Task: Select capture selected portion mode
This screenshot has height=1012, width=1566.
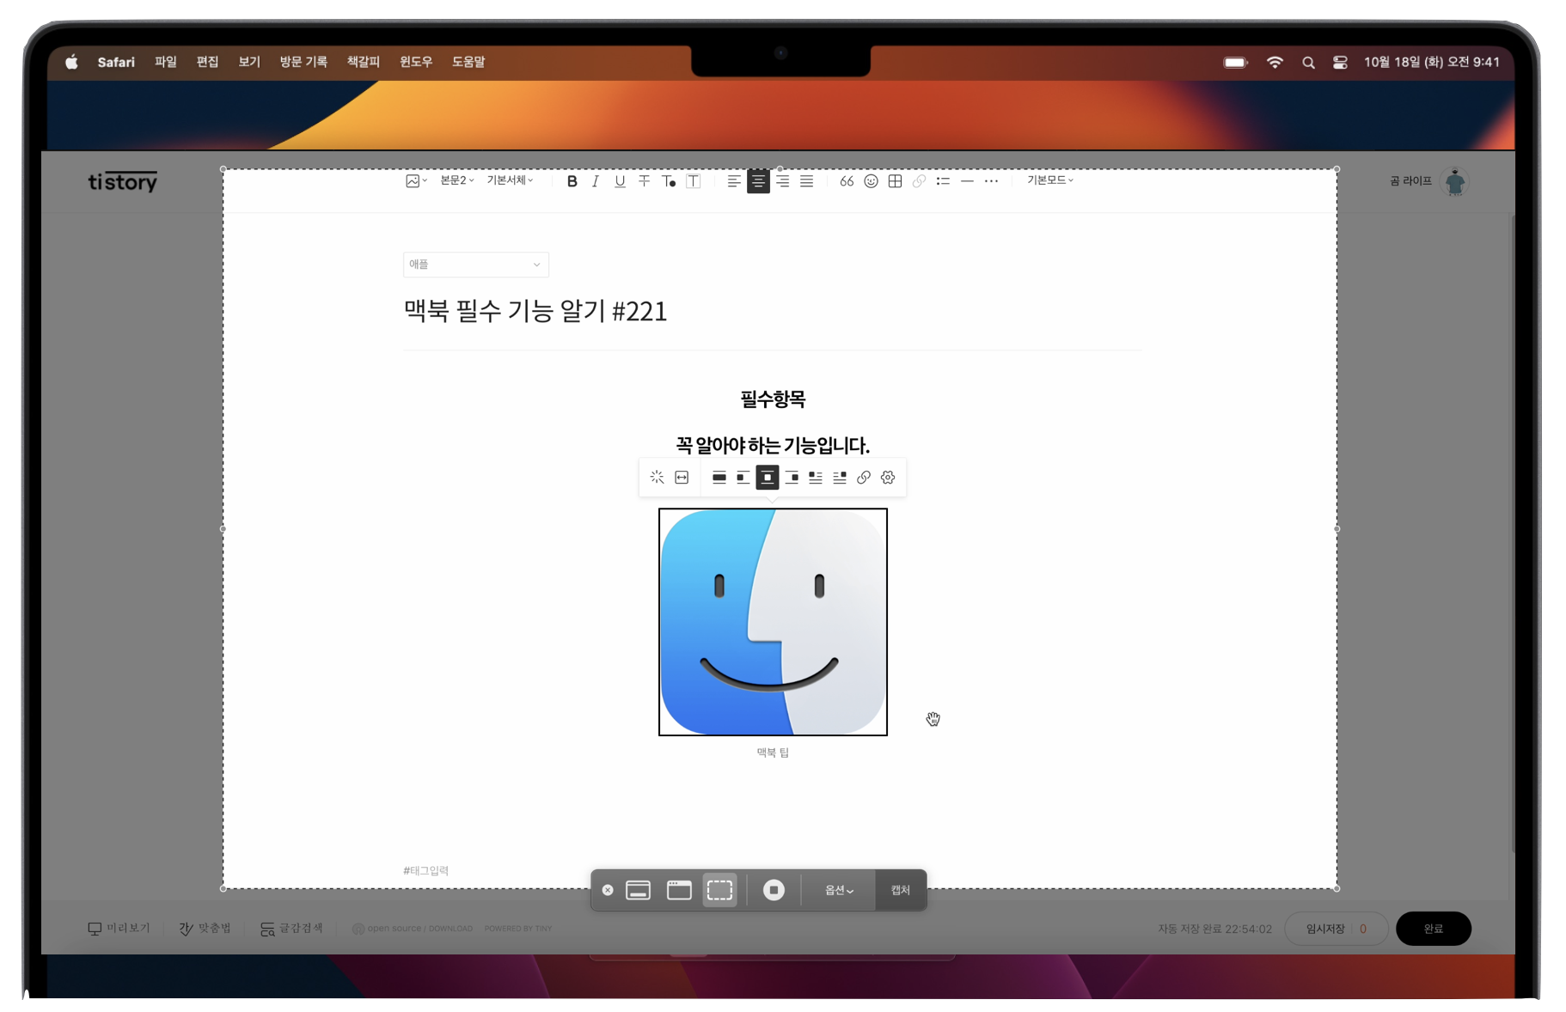Action: (719, 890)
